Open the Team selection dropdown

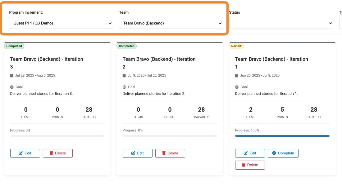[171, 23]
